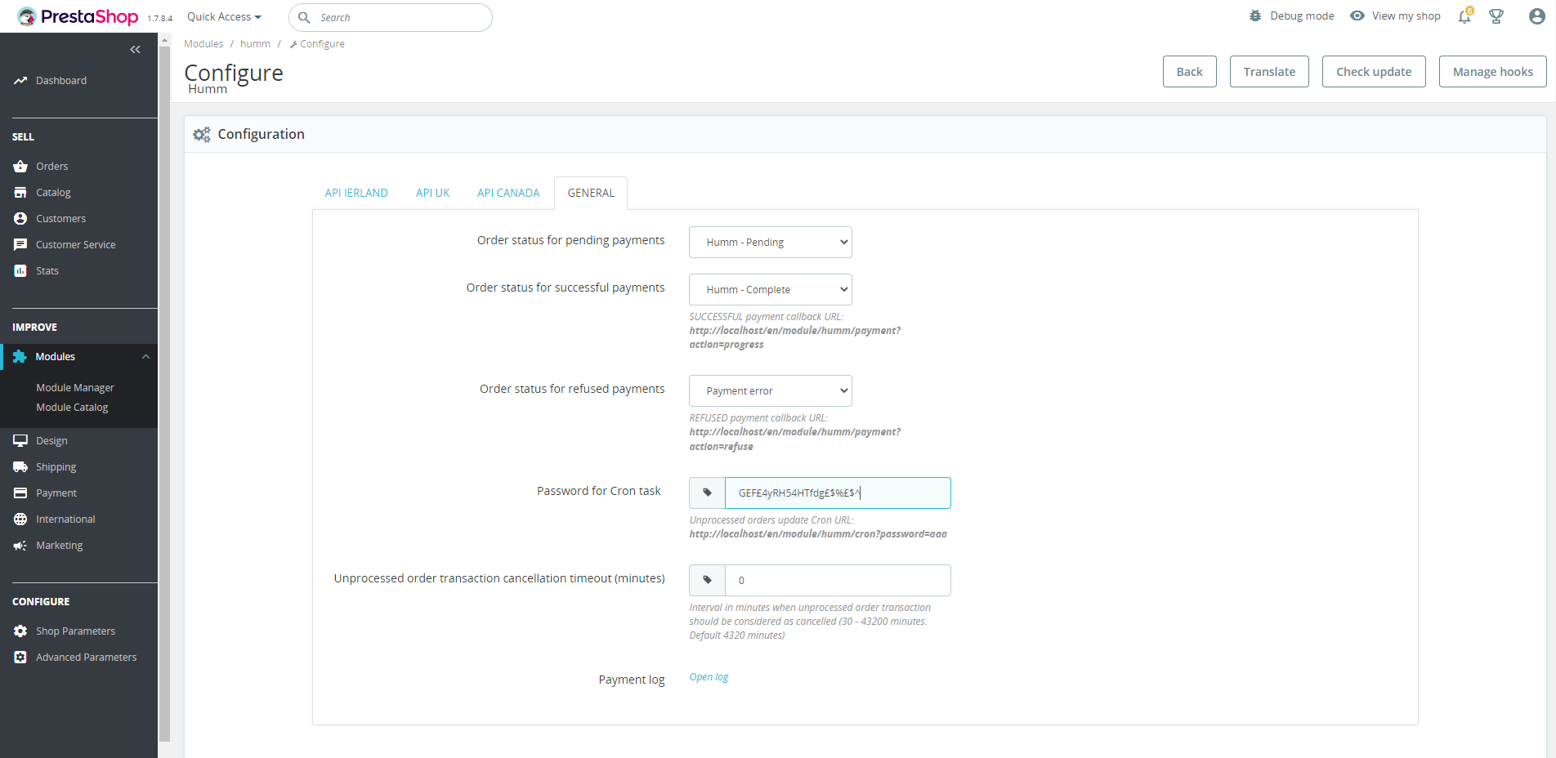This screenshot has width=1556, height=758.
Task: Open Module Manager submenu item
Action: click(x=75, y=388)
